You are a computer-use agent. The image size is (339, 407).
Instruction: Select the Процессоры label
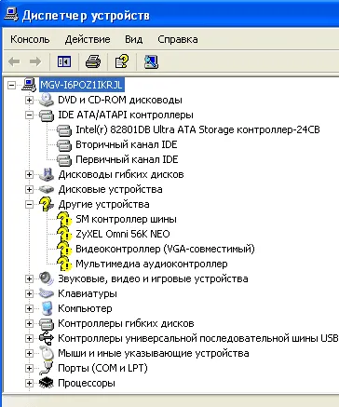[87, 383]
